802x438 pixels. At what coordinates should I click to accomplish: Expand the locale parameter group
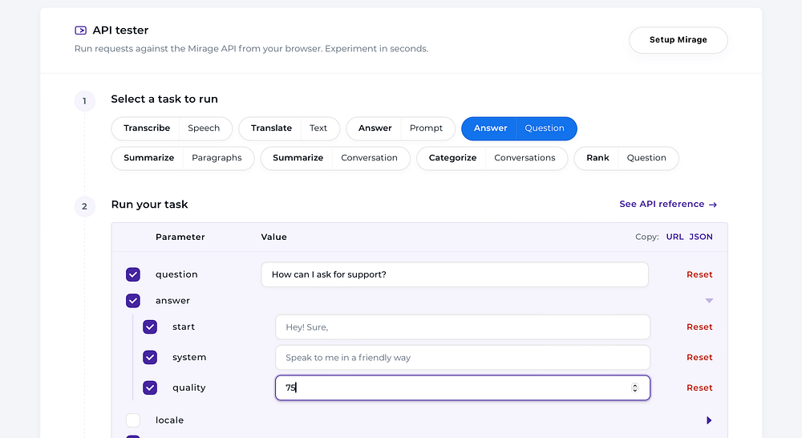pos(709,420)
